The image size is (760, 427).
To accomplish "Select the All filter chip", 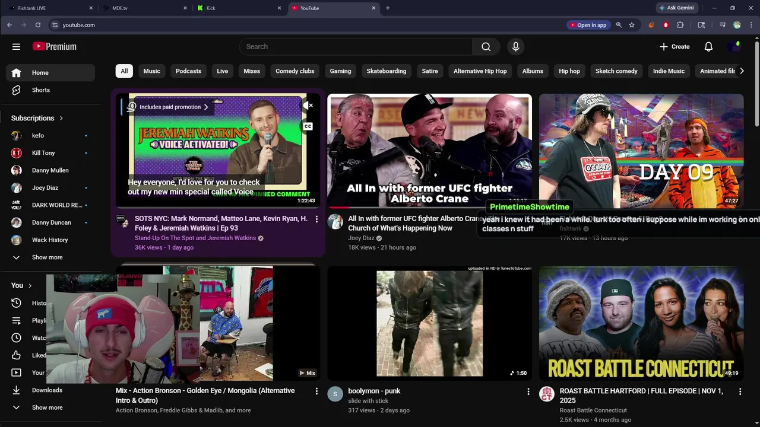I will (124, 71).
